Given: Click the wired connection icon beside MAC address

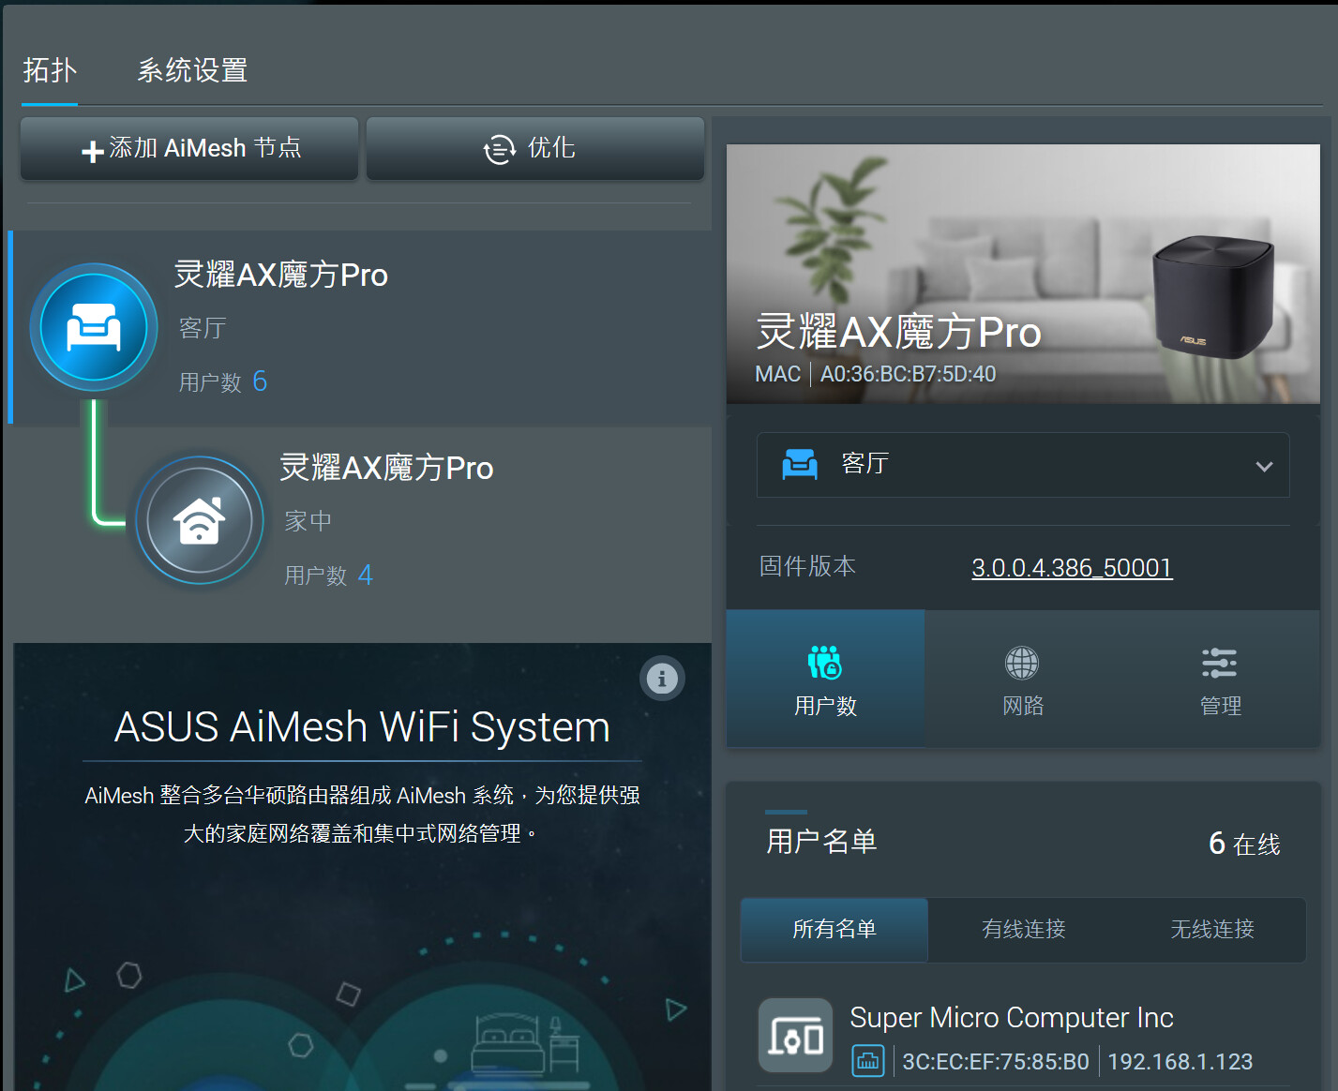Looking at the screenshot, I should (x=867, y=1061).
